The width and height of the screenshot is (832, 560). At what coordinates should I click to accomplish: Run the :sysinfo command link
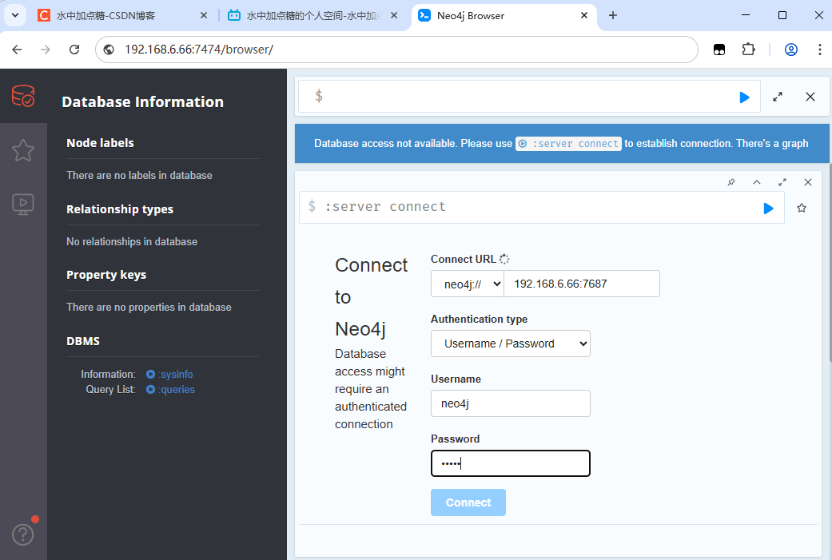[169, 375]
